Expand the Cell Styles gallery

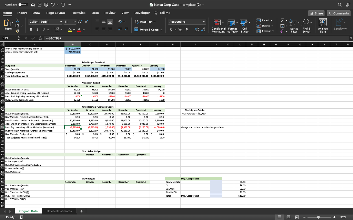[x=245, y=26]
